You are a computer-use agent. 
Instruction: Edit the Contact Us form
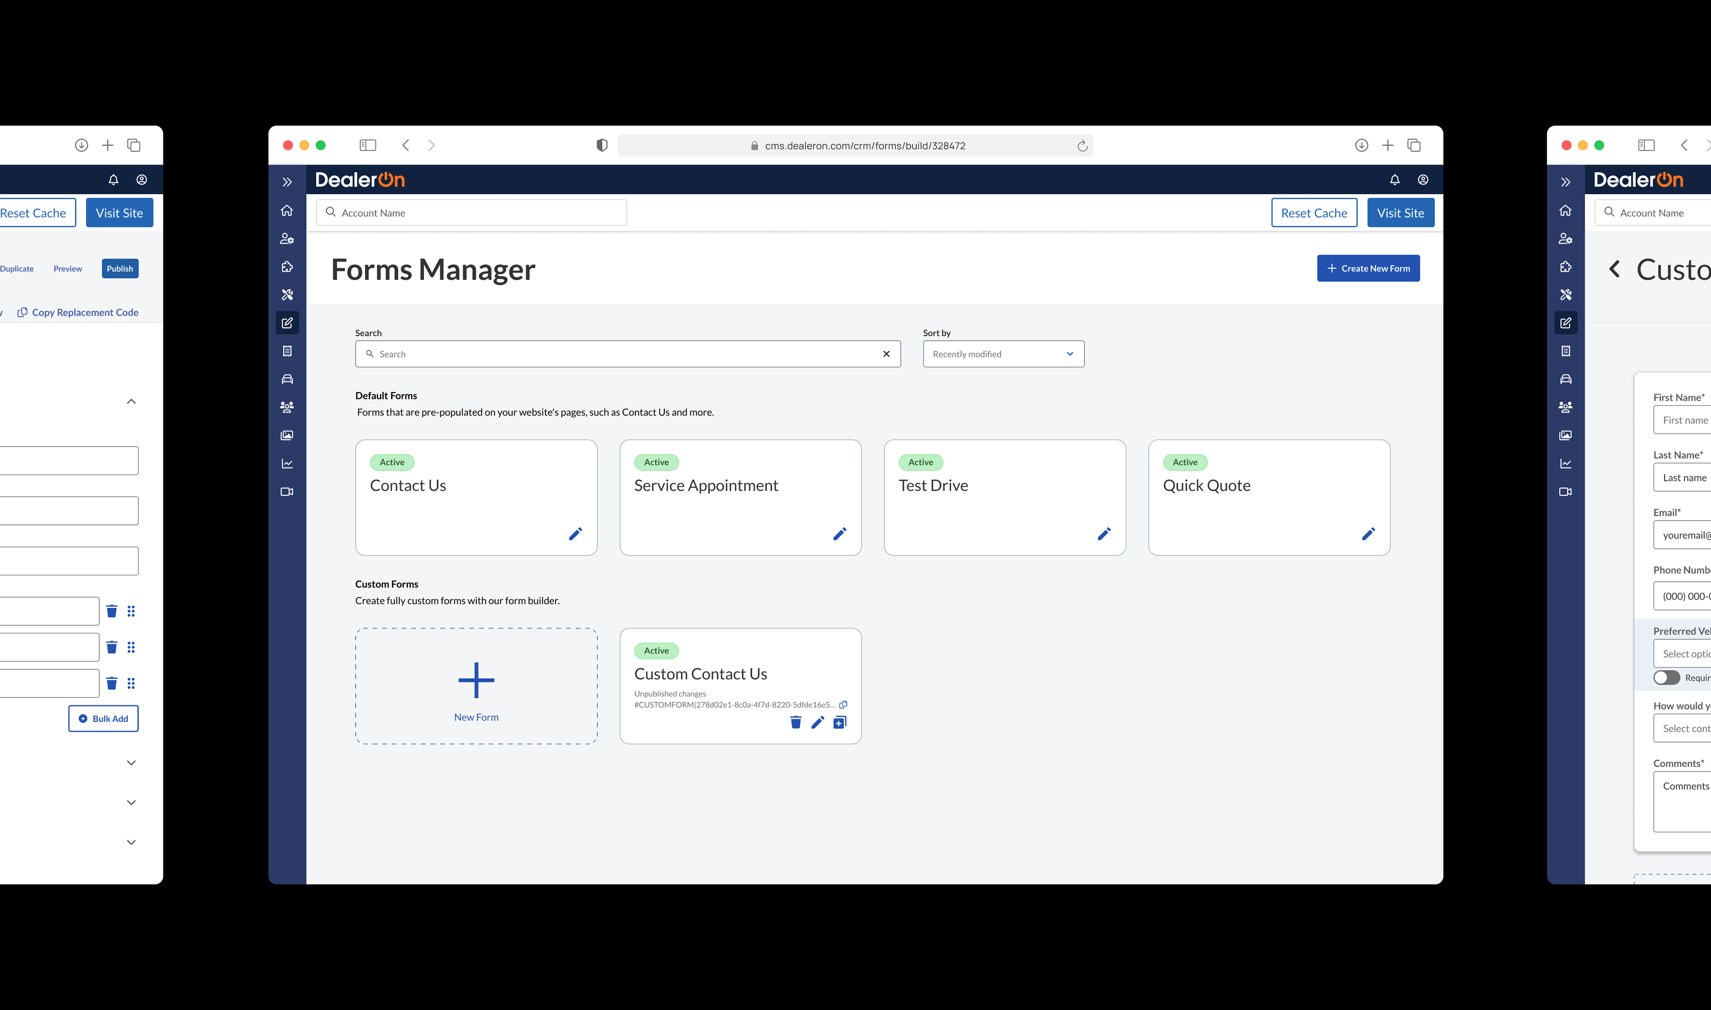pos(575,534)
